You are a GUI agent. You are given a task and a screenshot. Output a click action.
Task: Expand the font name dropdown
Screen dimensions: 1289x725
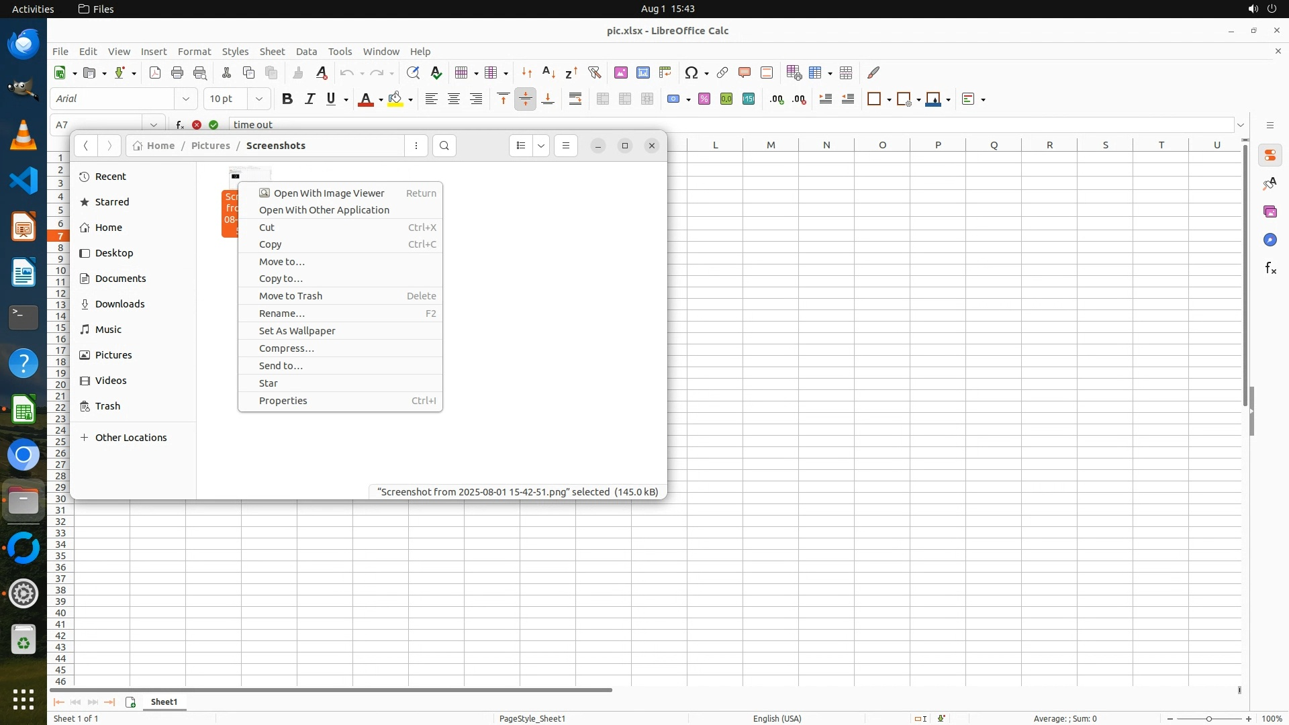(x=186, y=99)
